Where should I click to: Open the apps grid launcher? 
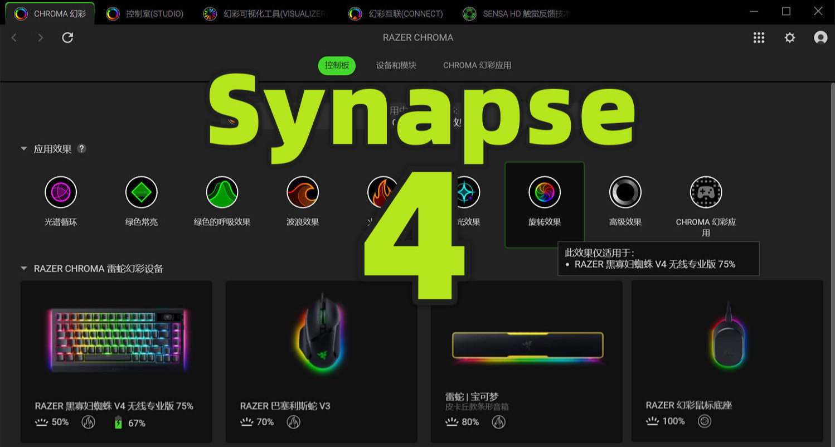pyautogui.click(x=759, y=37)
